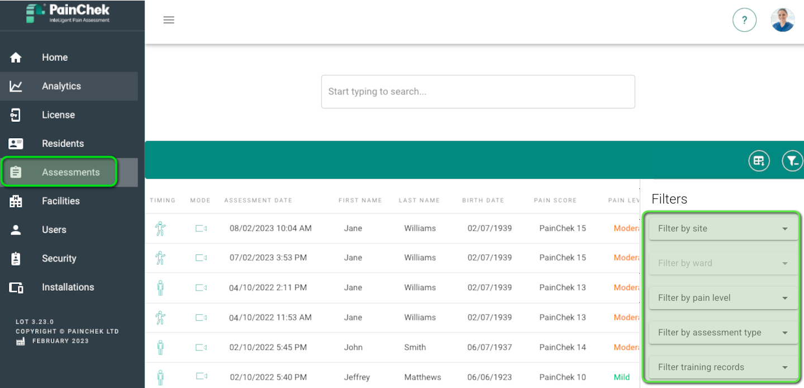Expand the Filter by site dropdown
The height and width of the screenshot is (388, 804).
(x=723, y=228)
